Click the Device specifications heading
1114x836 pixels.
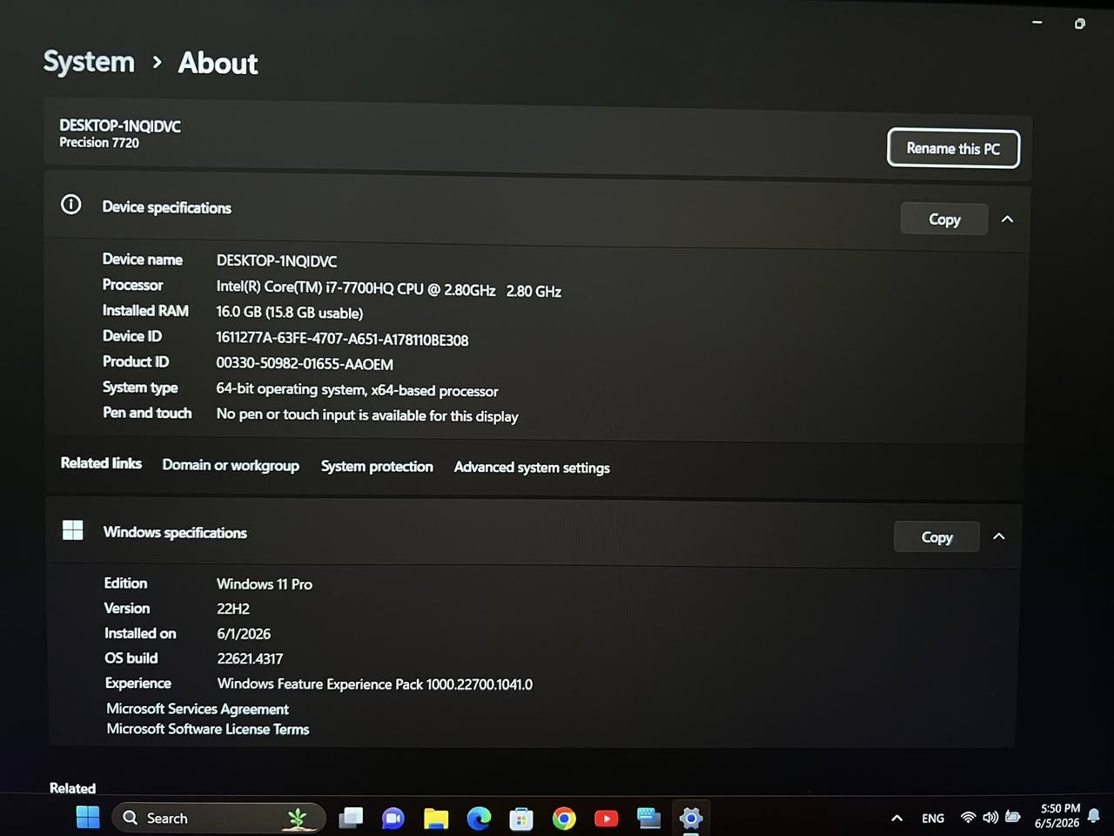[x=167, y=207]
